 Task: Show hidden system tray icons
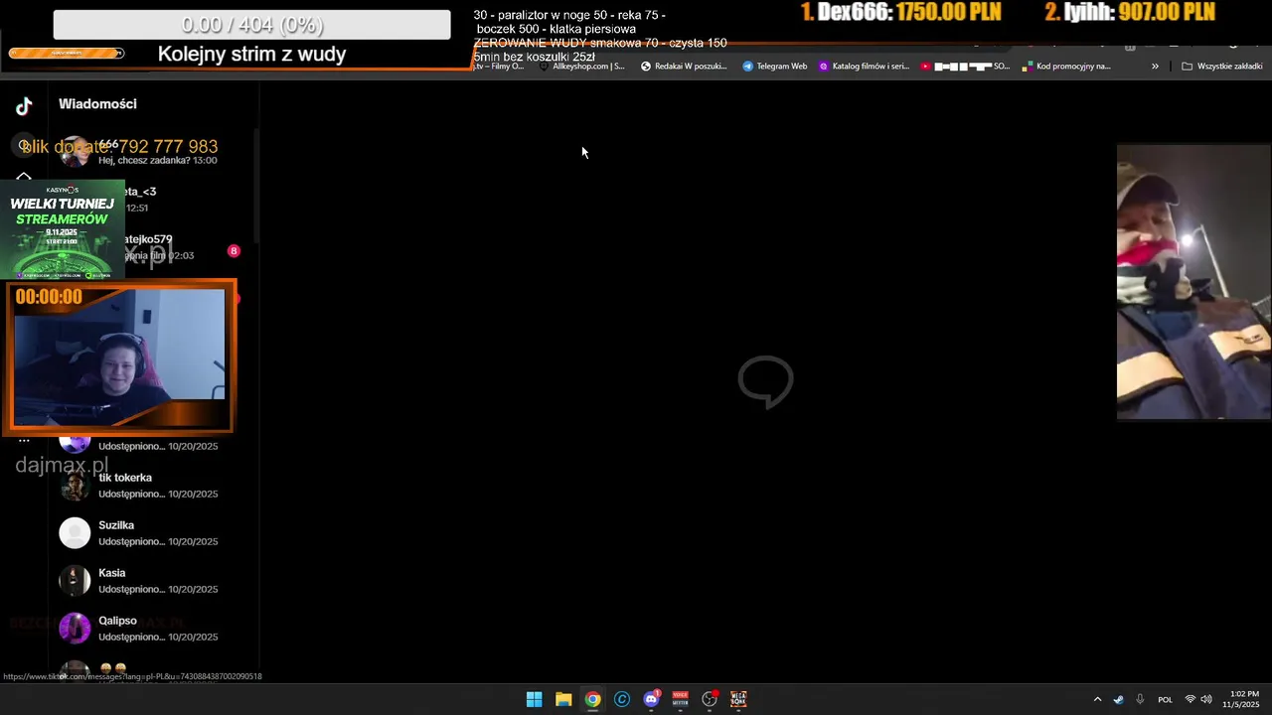tap(1097, 699)
